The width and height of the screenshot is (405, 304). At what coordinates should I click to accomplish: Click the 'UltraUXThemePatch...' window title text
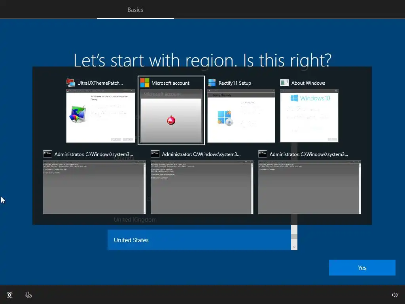[100, 83]
